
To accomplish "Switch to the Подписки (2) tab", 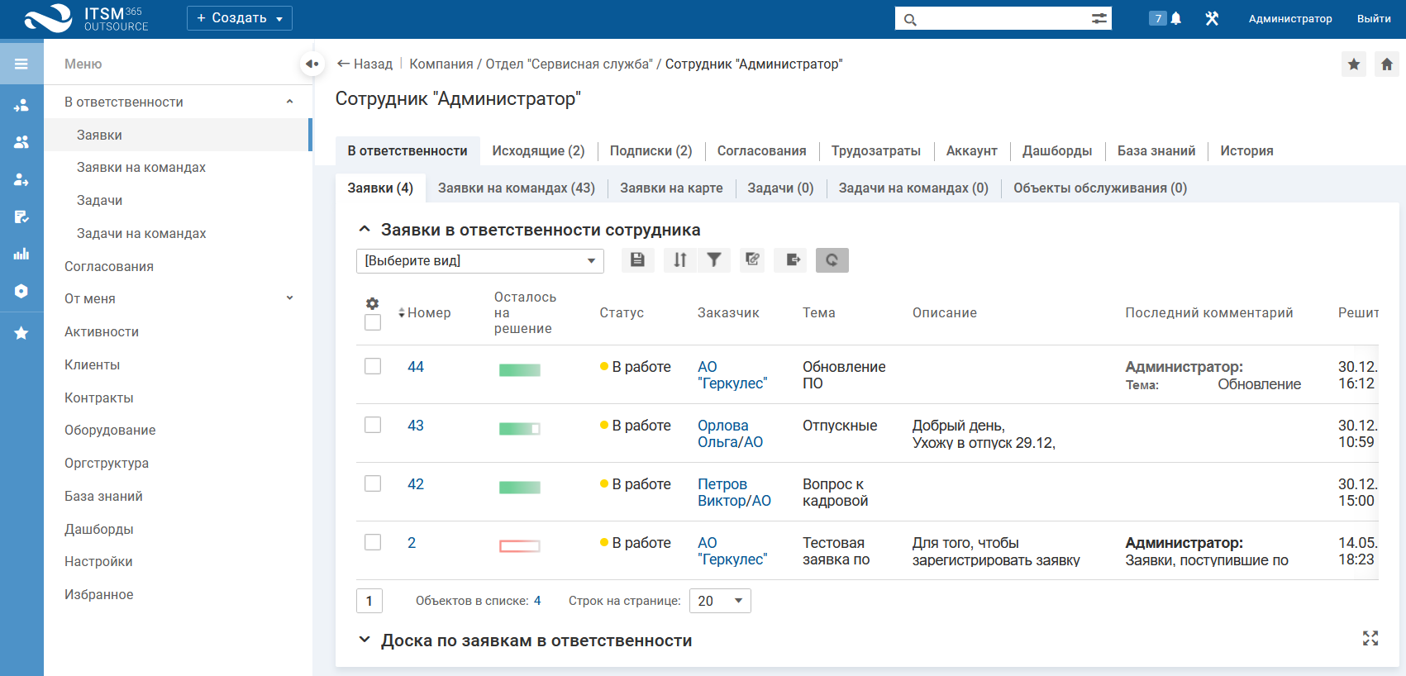I will tap(651, 150).
